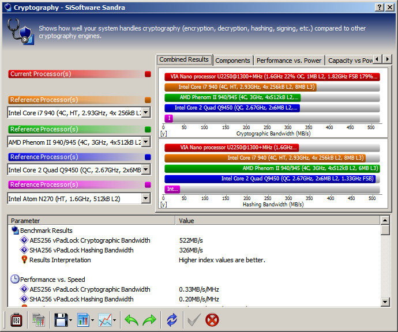Refresh results with blue arrows icon
The image size is (398, 332).
[172, 319]
